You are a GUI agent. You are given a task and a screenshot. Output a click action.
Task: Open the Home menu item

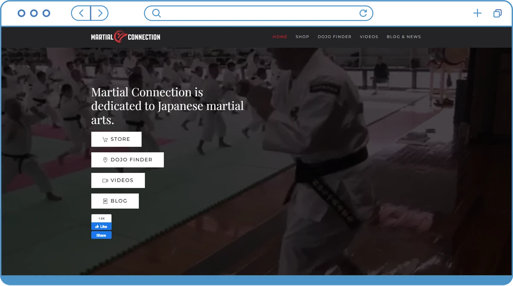tap(280, 37)
